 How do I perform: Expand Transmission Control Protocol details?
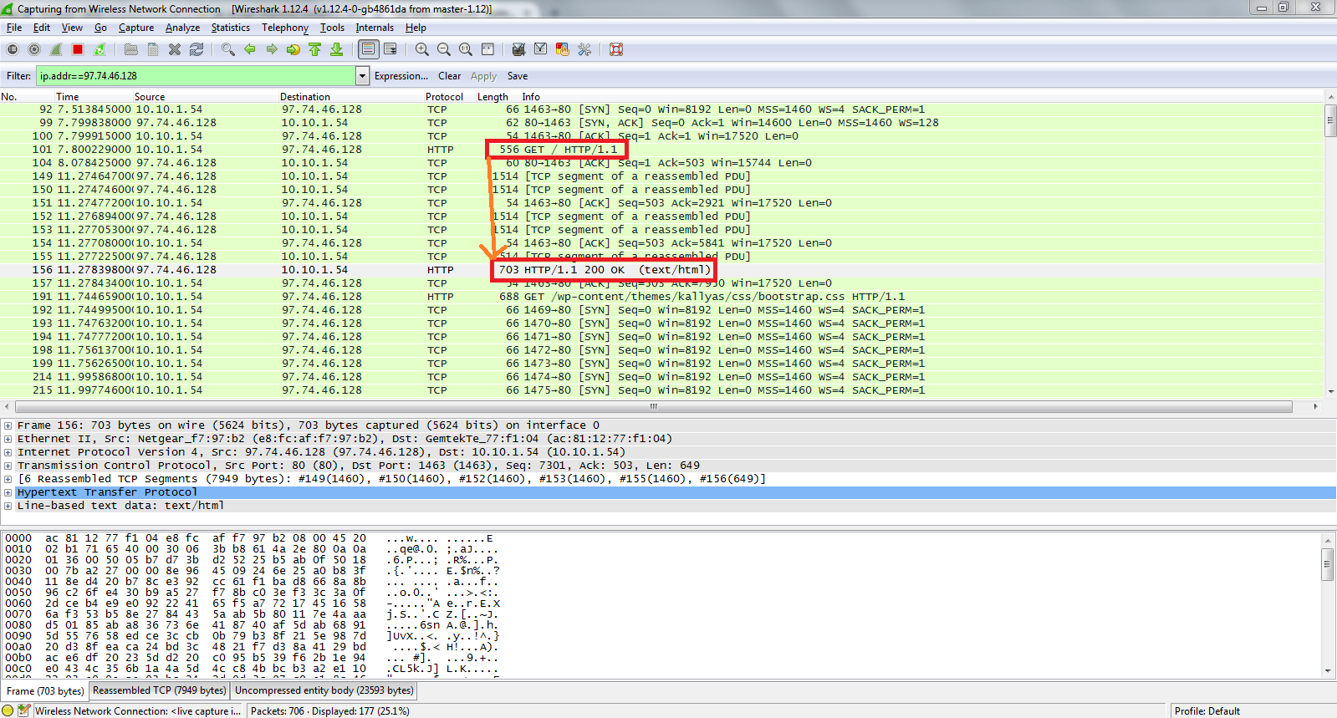click(x=8, y=466)
